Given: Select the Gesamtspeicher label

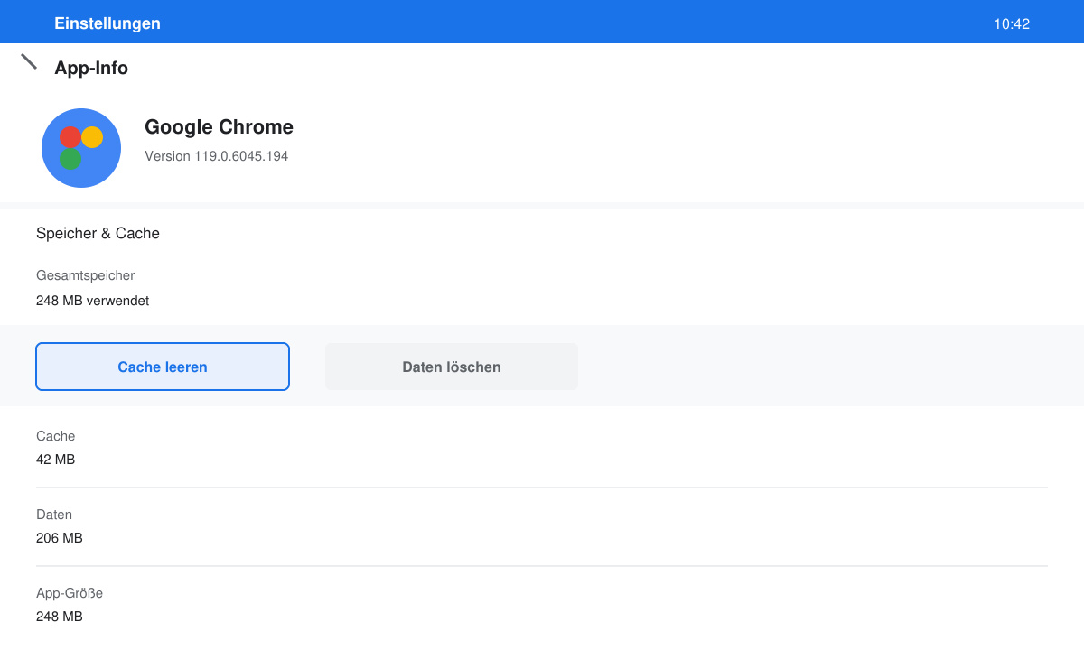Looking at the screenshot, I should tap(85, 275).
